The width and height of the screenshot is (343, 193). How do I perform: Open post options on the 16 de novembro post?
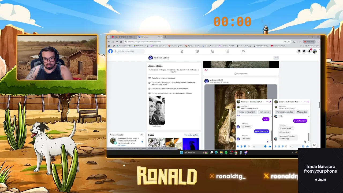(x=275, y=81)
